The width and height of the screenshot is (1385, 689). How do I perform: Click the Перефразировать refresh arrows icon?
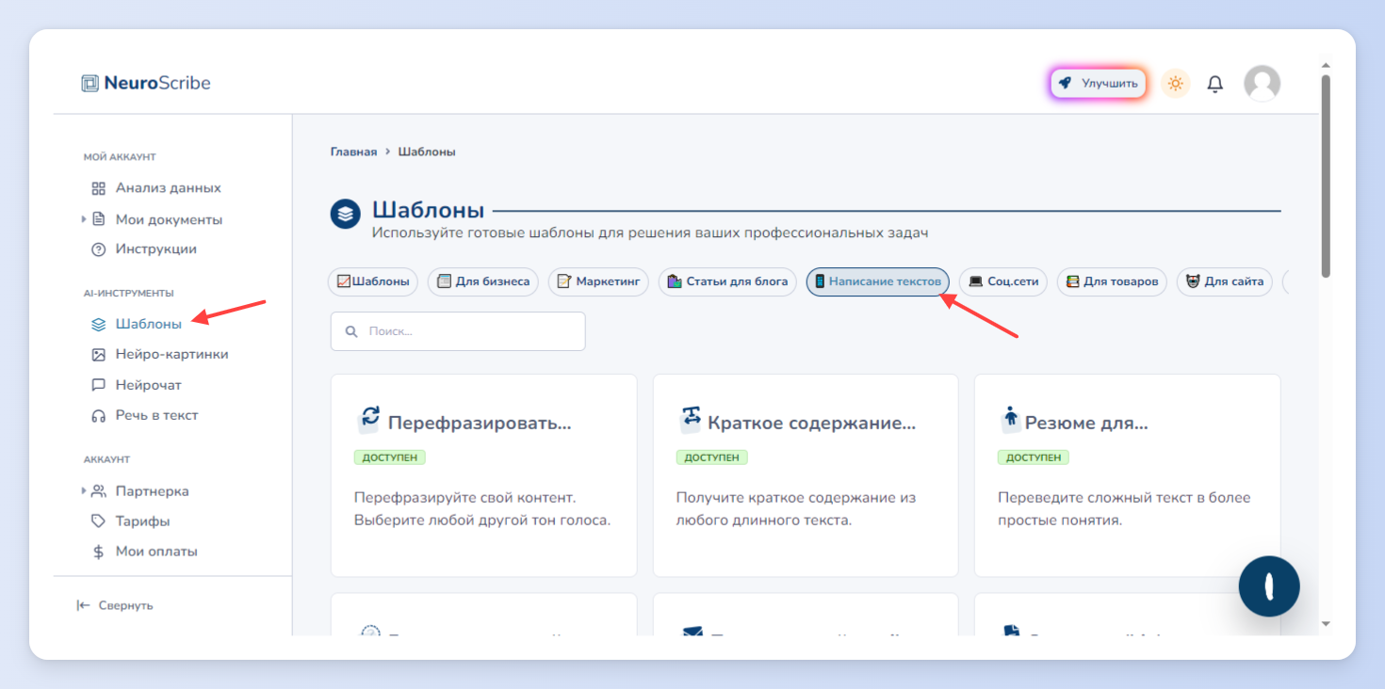tap(369, 418)
